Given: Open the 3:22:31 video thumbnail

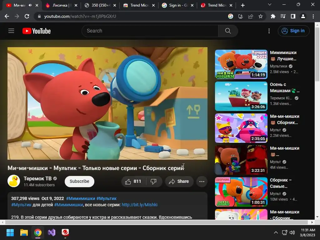Looking at the screenshot, I should [x=241, y=160].
